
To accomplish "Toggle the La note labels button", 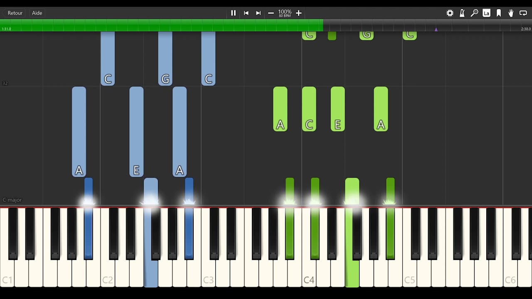I will click(486, 13).
